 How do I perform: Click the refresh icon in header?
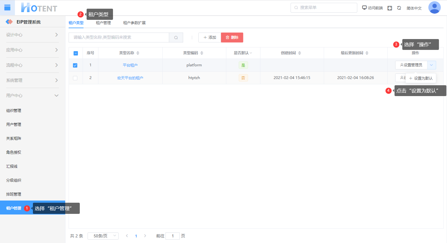tap(399, 8)
